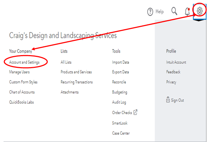Open Chart of Accounts
The width and height of the screenshot is (209, 142).
tap(22, 92)
